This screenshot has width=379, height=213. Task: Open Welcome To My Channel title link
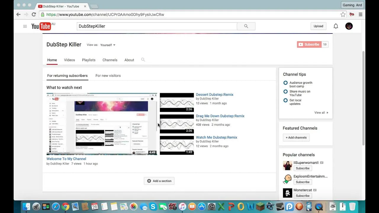click(66, 159)
